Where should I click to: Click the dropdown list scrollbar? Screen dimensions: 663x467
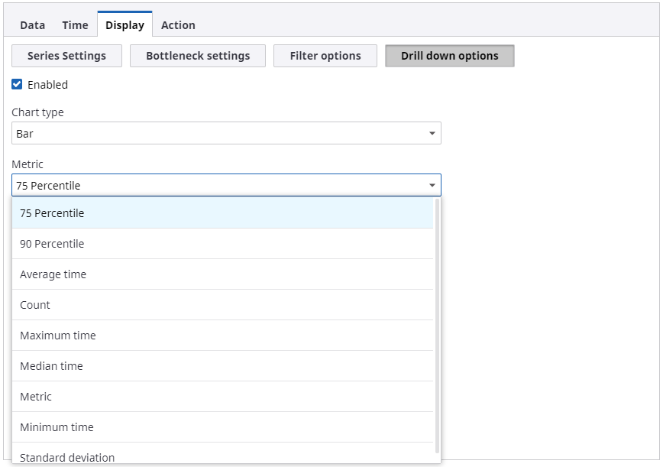[437, 321]
